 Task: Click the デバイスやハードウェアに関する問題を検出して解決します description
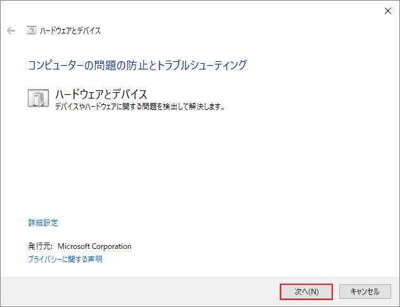140,106
